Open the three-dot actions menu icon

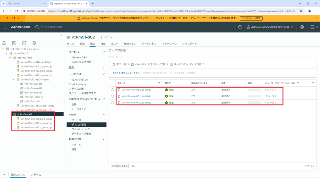101,37
